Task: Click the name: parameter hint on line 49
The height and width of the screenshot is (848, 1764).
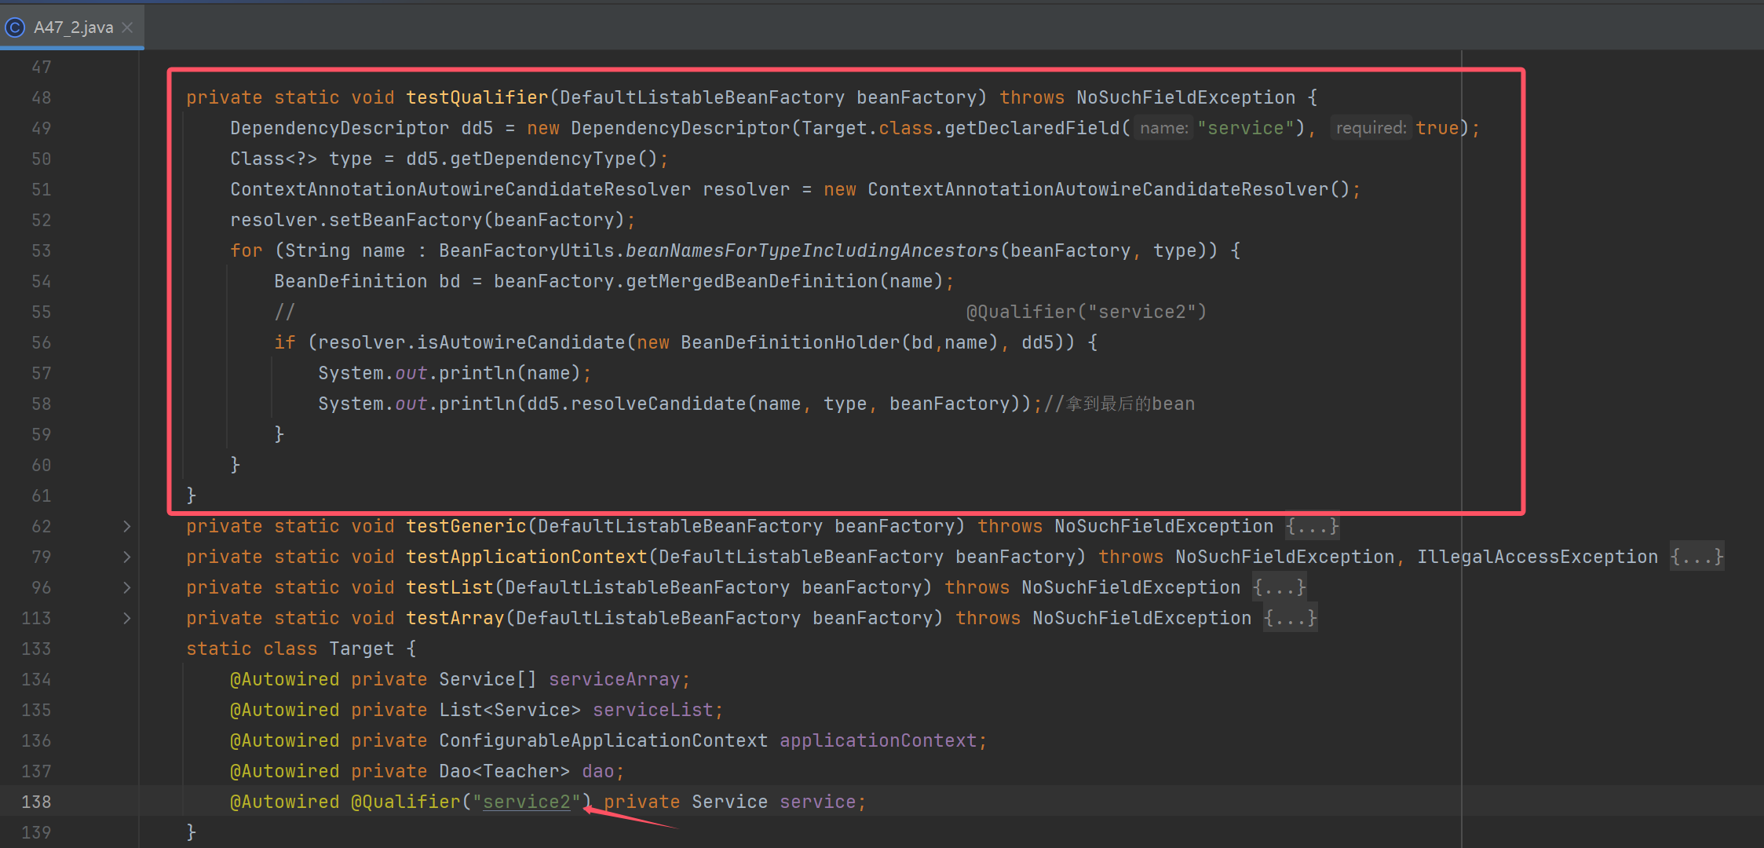Action: point(1163,128)
